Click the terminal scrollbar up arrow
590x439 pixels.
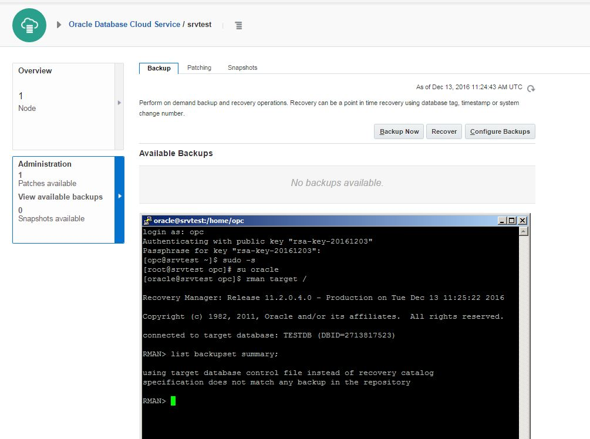tap(524, 231)
